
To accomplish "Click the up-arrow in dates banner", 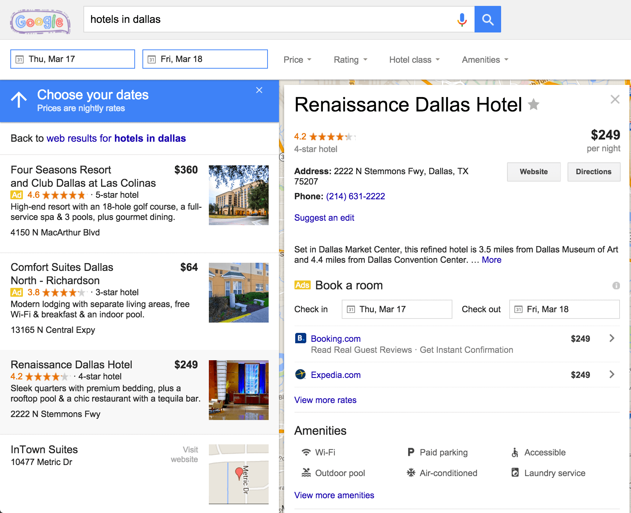I will [x=19, y=100].
